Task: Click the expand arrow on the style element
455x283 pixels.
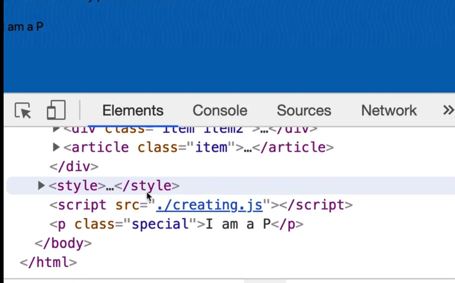Action: (41, 185)
